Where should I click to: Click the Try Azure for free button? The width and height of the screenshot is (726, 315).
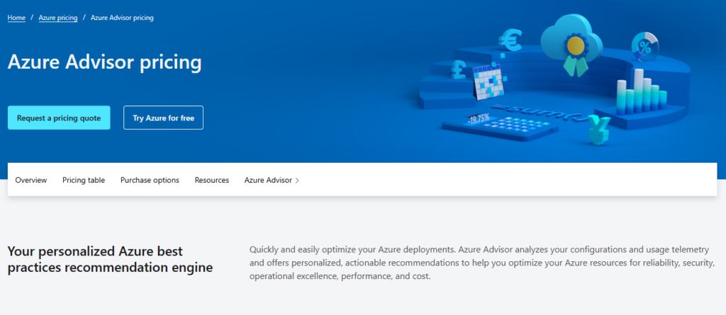[164, 118]
